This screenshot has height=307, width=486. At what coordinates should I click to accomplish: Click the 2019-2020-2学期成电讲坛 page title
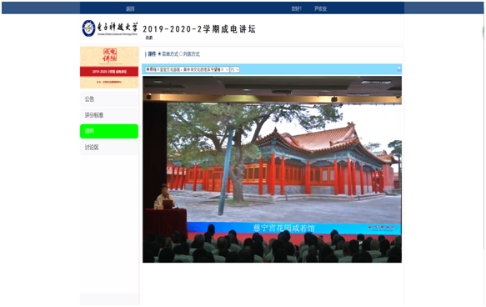199,29
